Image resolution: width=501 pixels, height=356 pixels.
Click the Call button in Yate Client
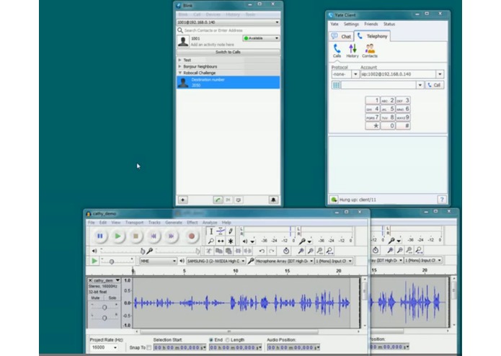coord(435,85)
